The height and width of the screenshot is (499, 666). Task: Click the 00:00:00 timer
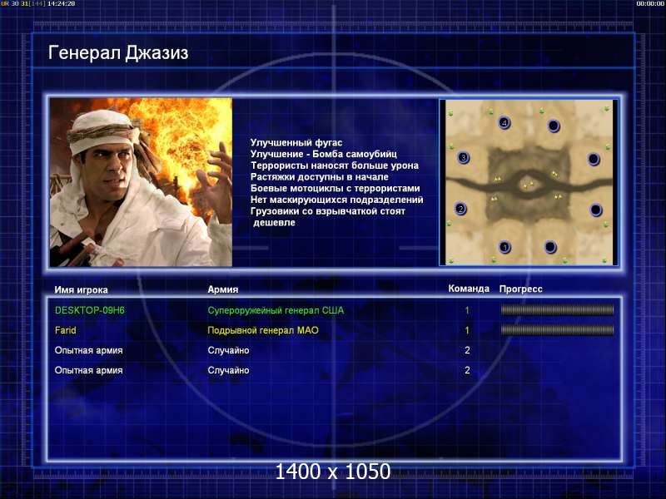point(650,3)
